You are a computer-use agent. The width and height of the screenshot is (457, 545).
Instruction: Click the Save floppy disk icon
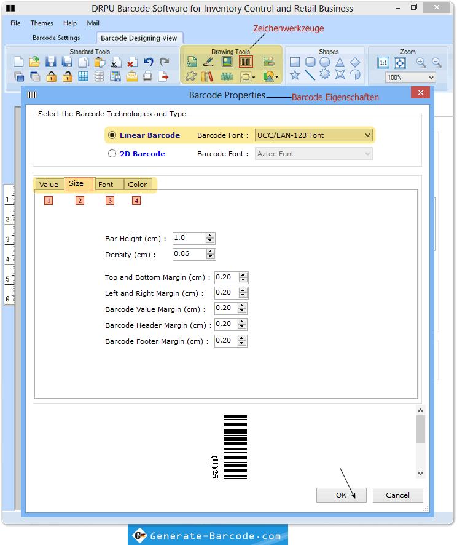tap(50, 62)
